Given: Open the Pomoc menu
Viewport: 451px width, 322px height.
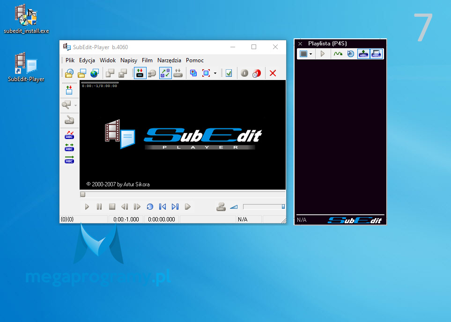Looking at the screenshot, I should click(x=195, y=60).
